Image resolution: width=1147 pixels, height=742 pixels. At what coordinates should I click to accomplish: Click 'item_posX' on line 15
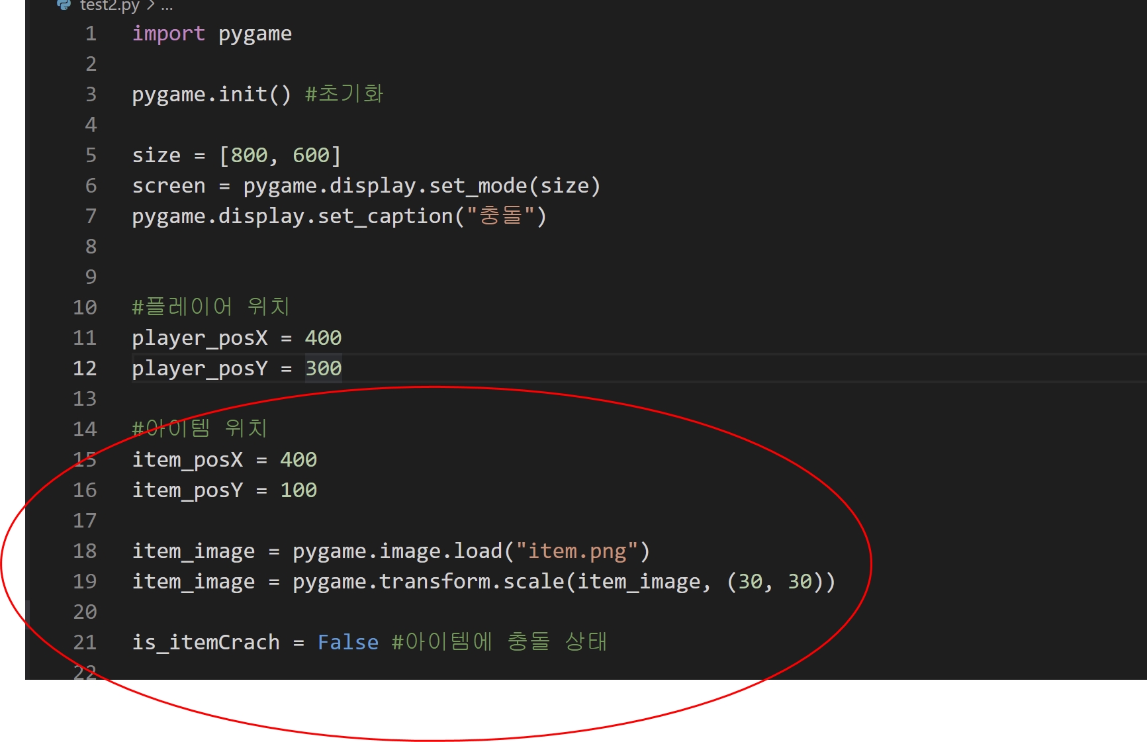187,460
